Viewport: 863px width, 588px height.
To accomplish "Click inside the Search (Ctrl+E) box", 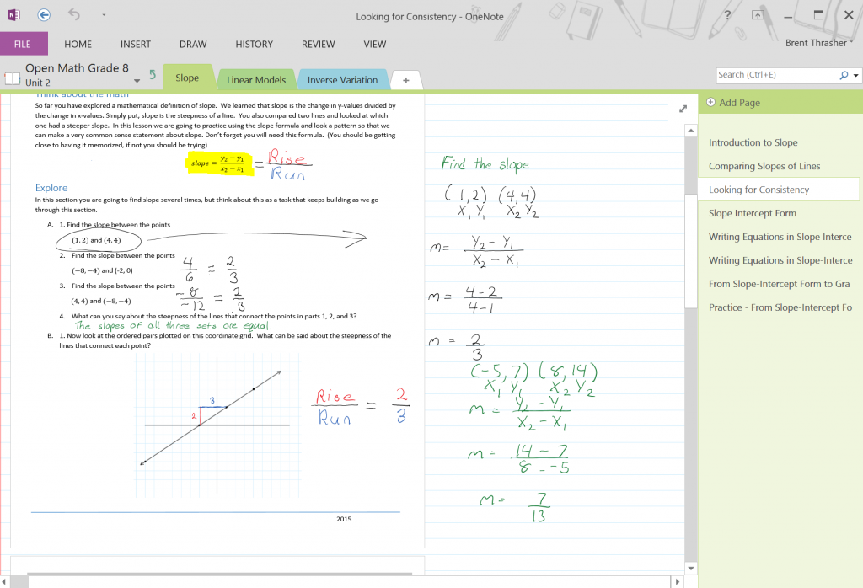I will pos(775,75).
